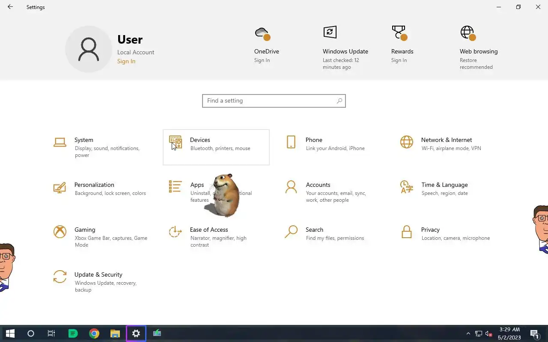Open the Apps list icon
The width and height of the screenshot is (548, 342).
[x=176, y=187]
